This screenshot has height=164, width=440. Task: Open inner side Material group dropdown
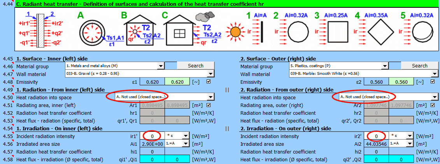(161, 66)
